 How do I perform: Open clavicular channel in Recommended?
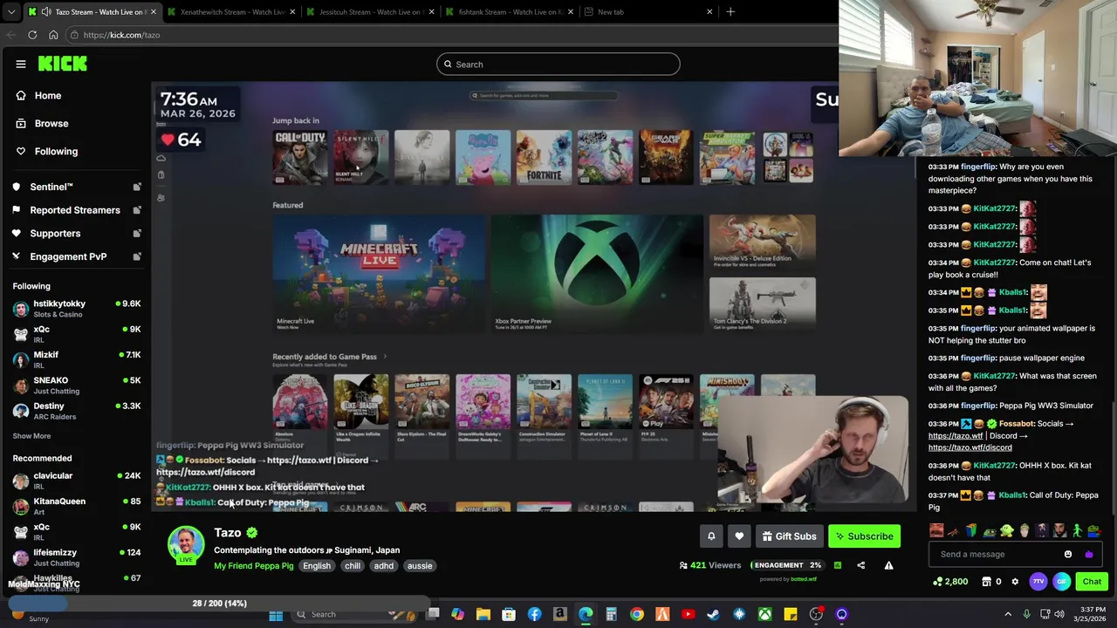77,481
